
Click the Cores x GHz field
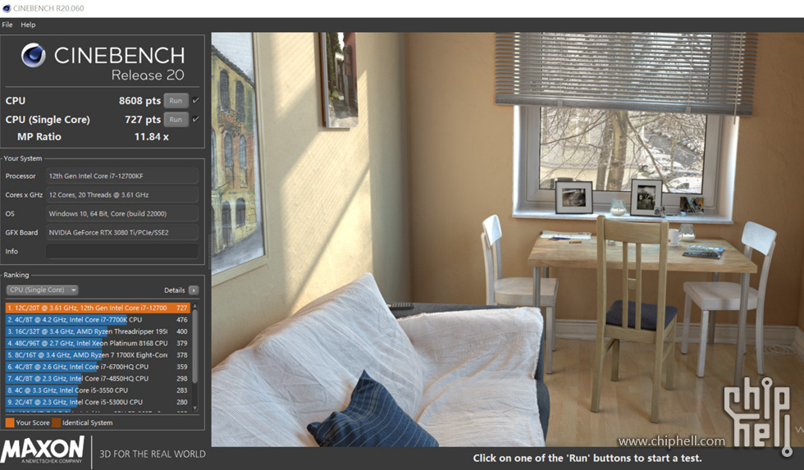click(x=122, y=194)
